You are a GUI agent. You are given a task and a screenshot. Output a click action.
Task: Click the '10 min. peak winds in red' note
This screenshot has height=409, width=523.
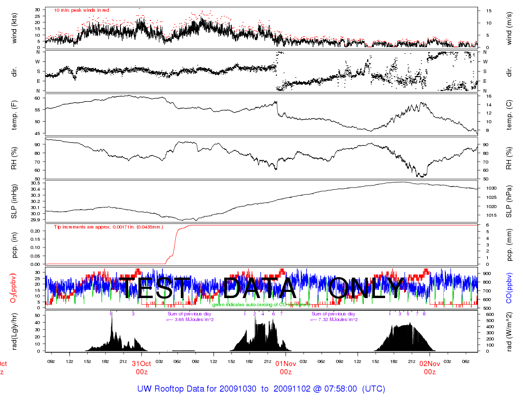(81, 10)
